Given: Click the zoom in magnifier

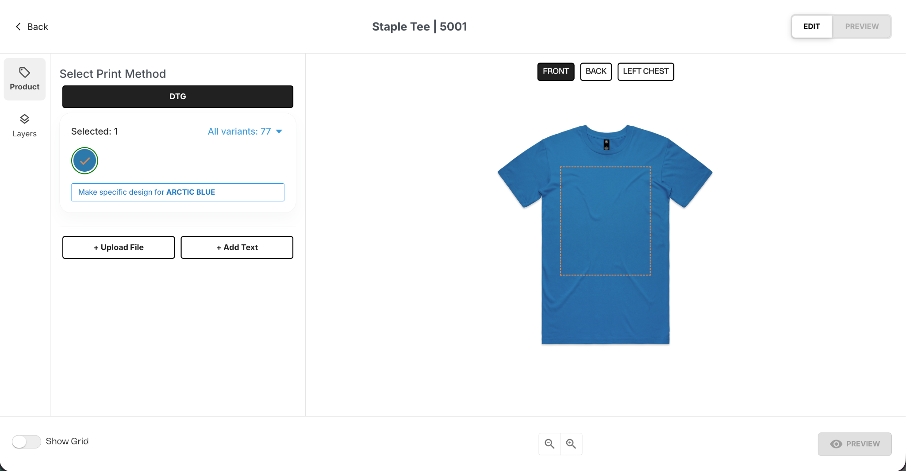Looking at the screenshot, I should point(571,444).
